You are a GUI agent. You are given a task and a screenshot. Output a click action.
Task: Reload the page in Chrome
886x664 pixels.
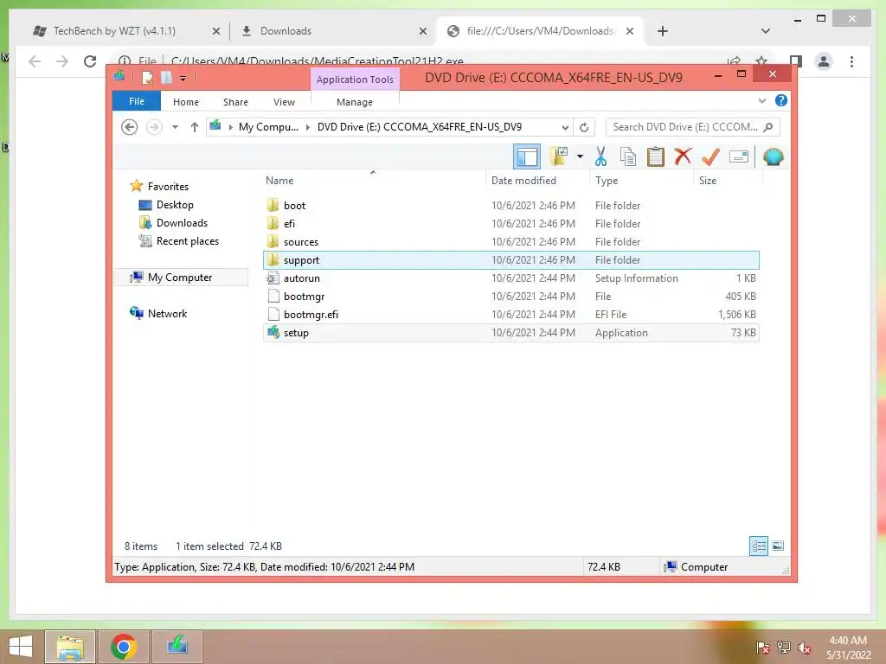coord(90,61)
